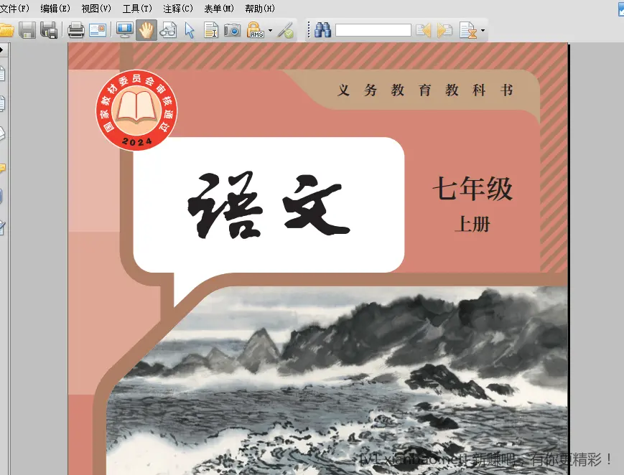Viewport: 624px width, 475px height.
Task: Select the arrow Select tool
Action: pos(188,30)
